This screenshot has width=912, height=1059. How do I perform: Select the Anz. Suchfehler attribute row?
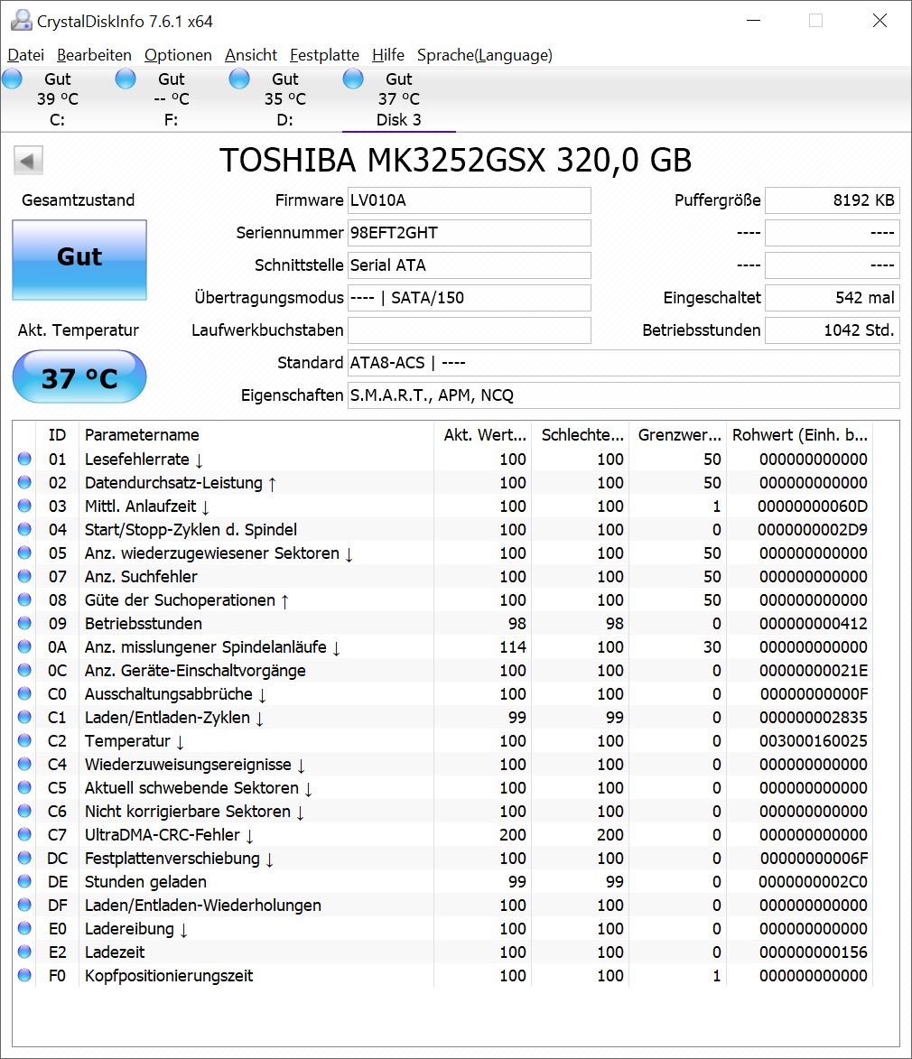(271, 576)
